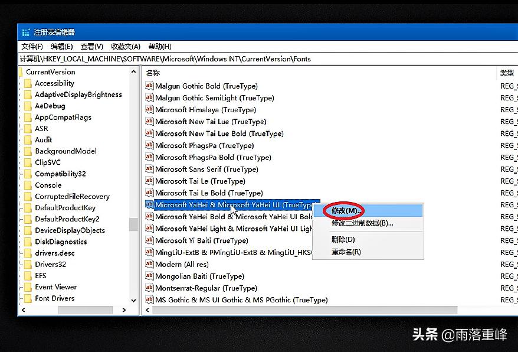
Task: Click the folder icon beside AeDebug
Action: coord(29,106)
